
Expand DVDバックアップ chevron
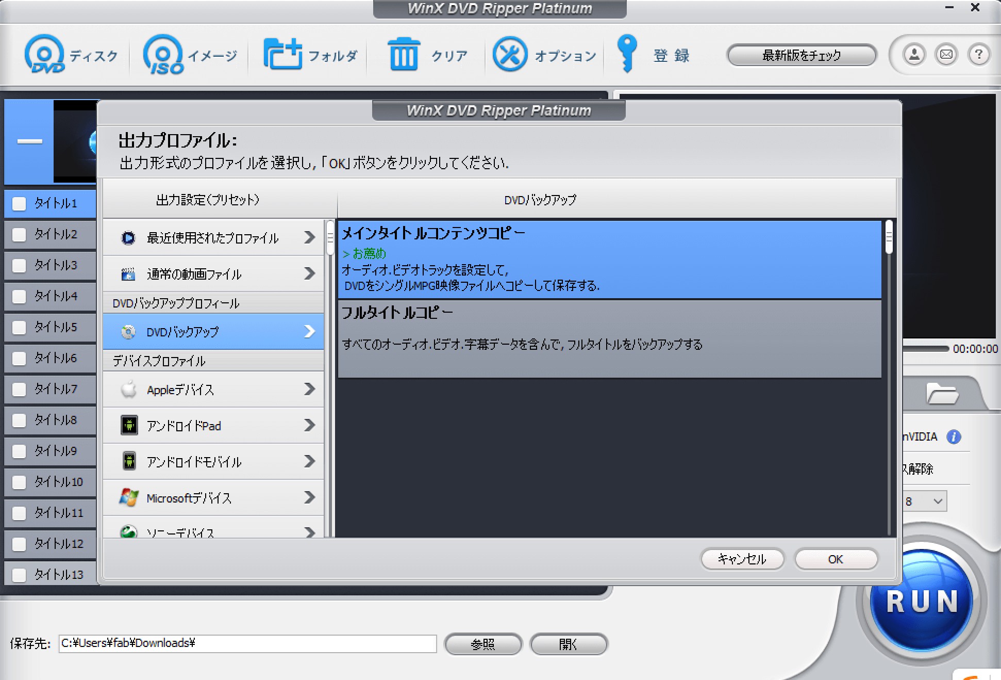coord(309,331)
